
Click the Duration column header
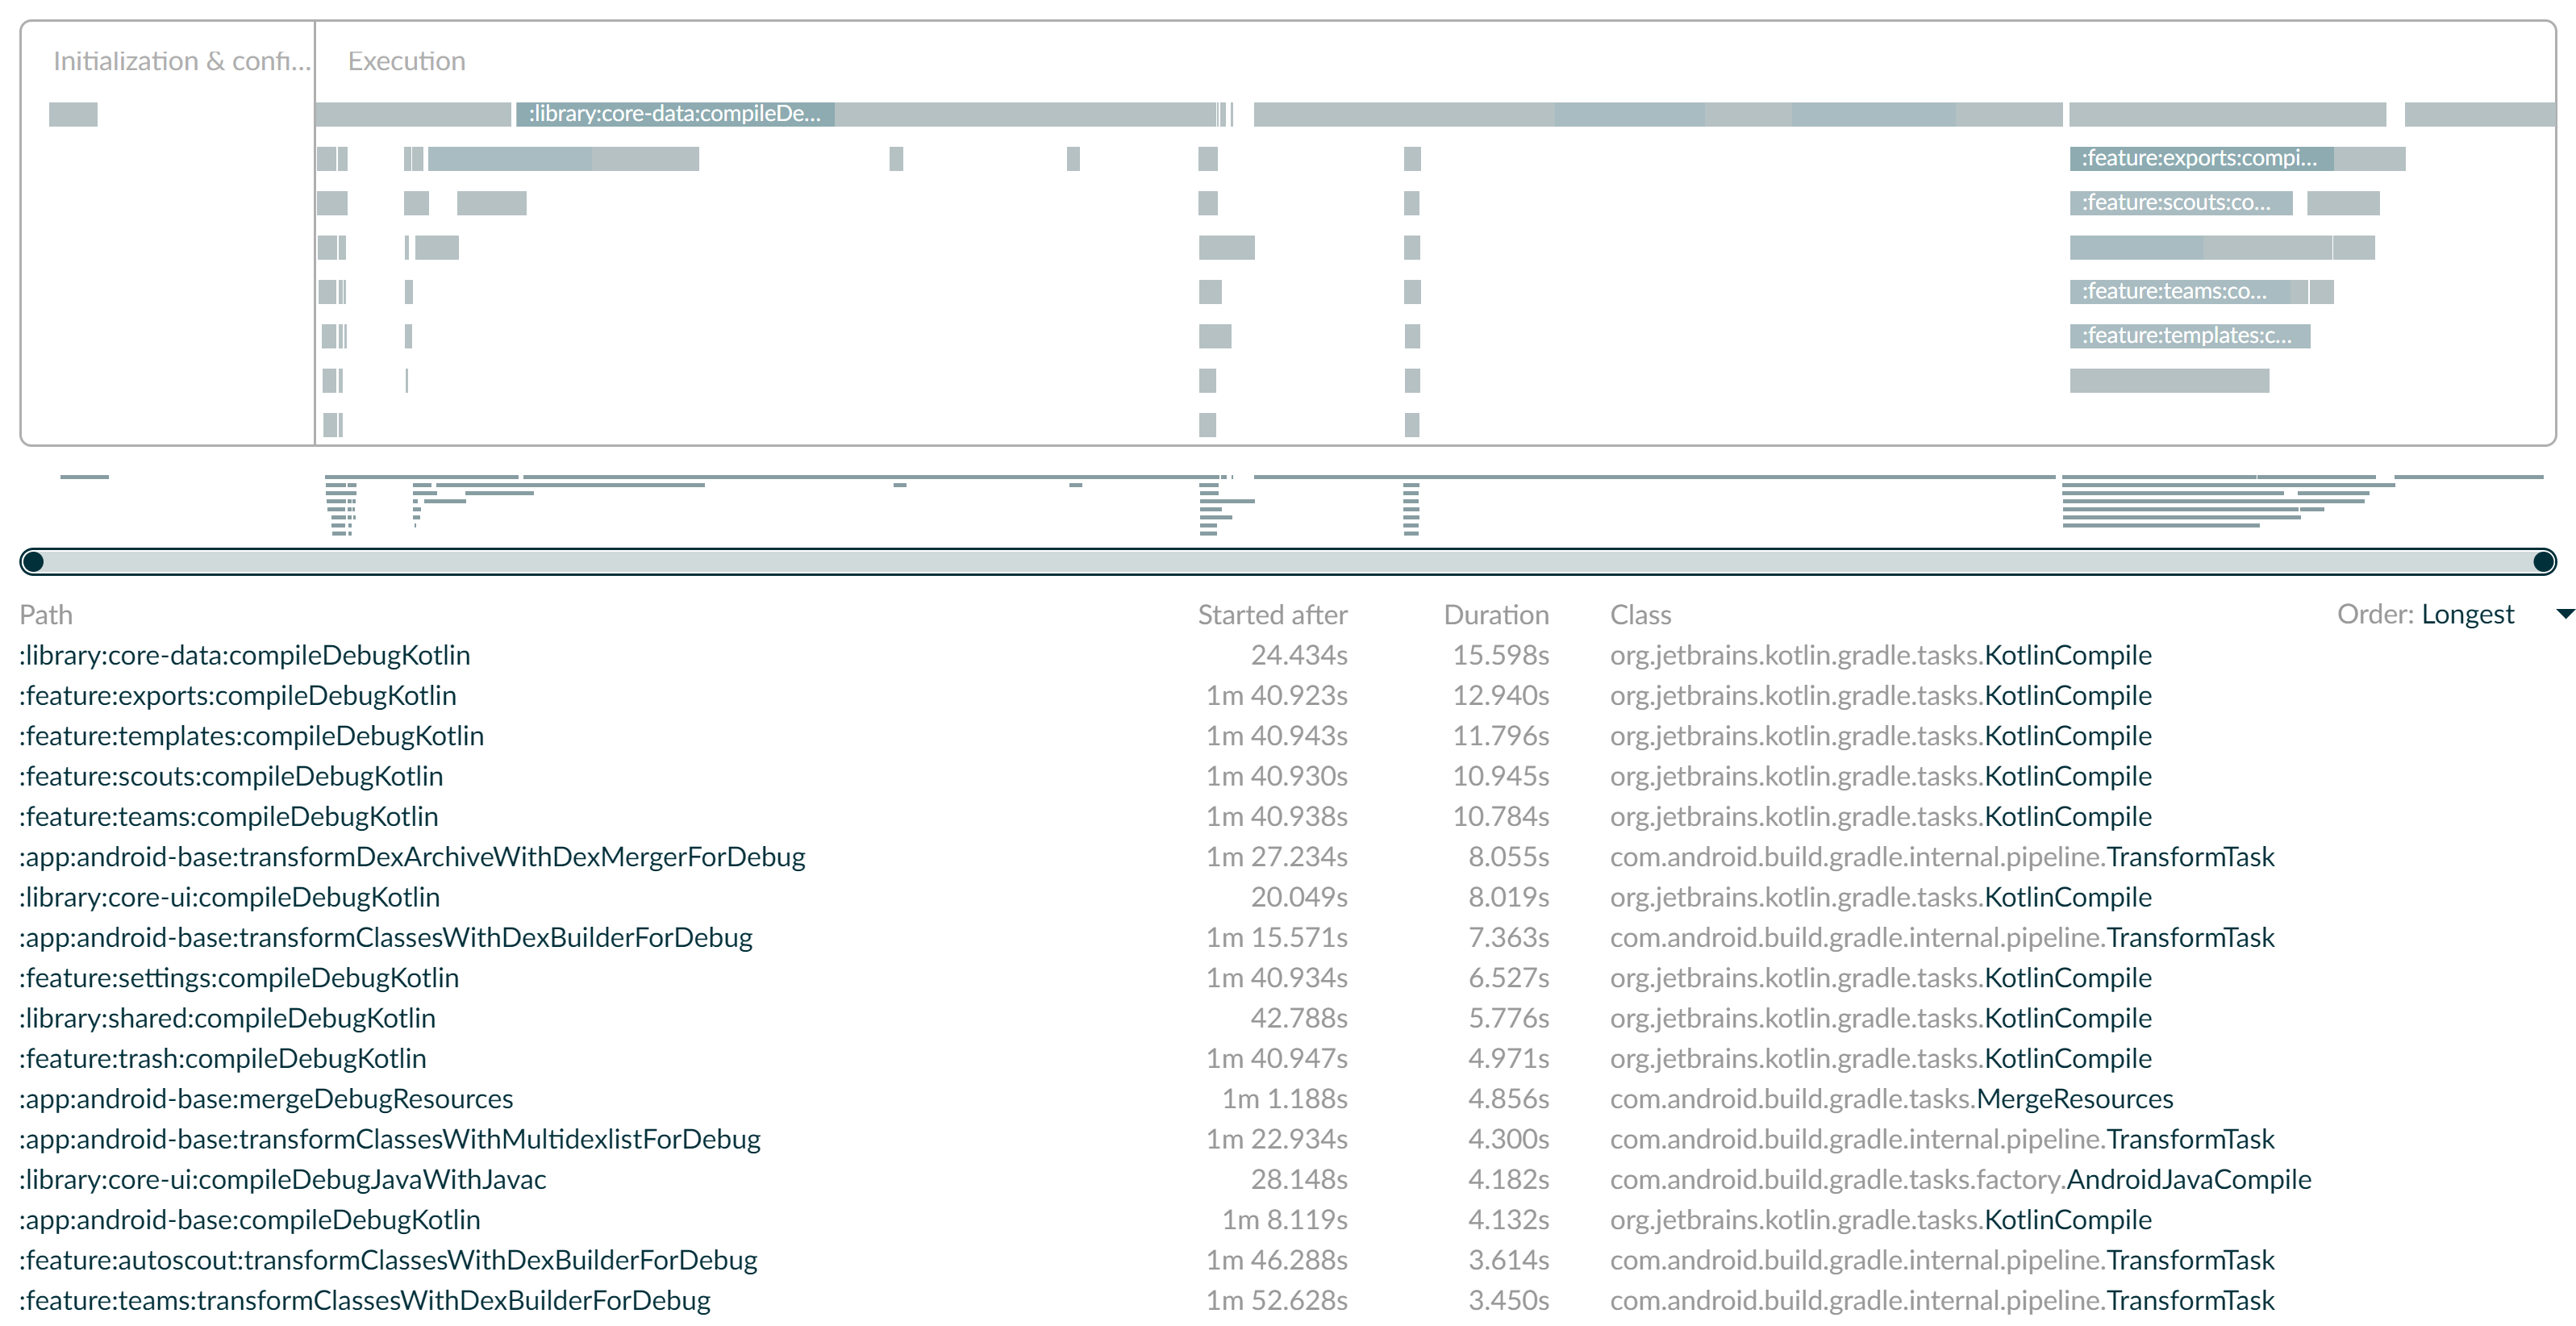1495,615
